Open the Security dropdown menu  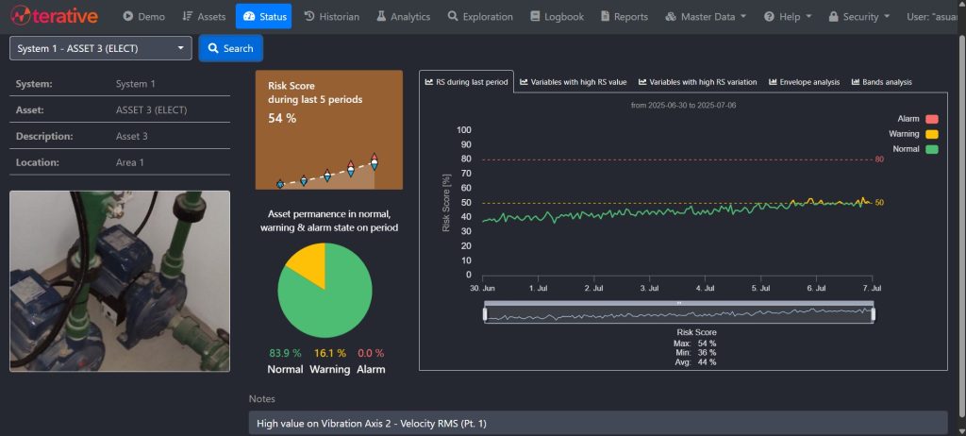(x=859, y=17)
